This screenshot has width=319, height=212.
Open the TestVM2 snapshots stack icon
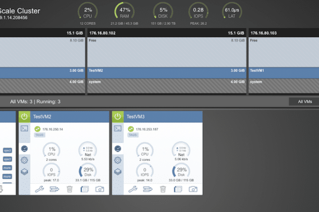coord(25,172)
